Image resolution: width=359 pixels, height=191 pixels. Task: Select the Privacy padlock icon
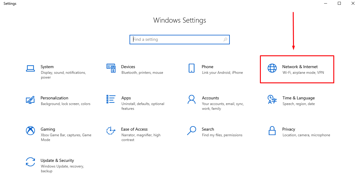point(272,131)
